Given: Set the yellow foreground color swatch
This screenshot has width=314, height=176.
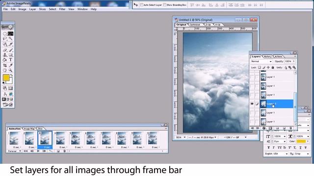Looking at the screenshot, I should [x=6, y=77].
